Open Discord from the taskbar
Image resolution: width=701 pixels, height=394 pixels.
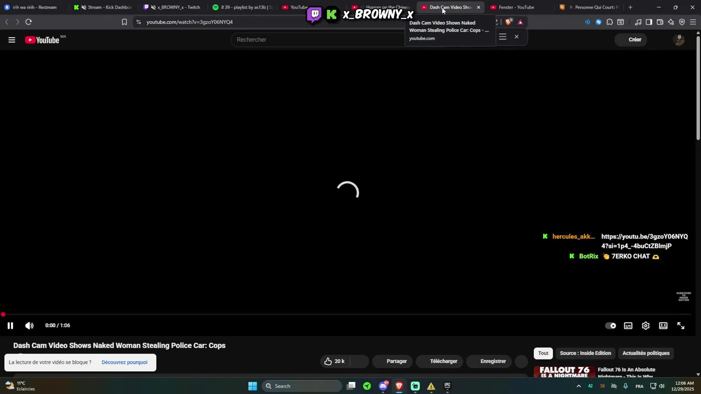[383, 386]
